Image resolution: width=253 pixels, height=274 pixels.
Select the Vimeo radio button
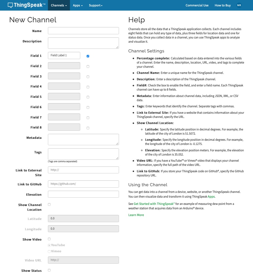point(49,251)
